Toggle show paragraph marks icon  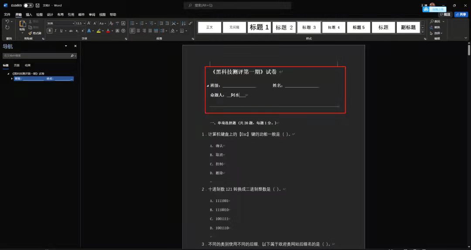pos(191,23)
